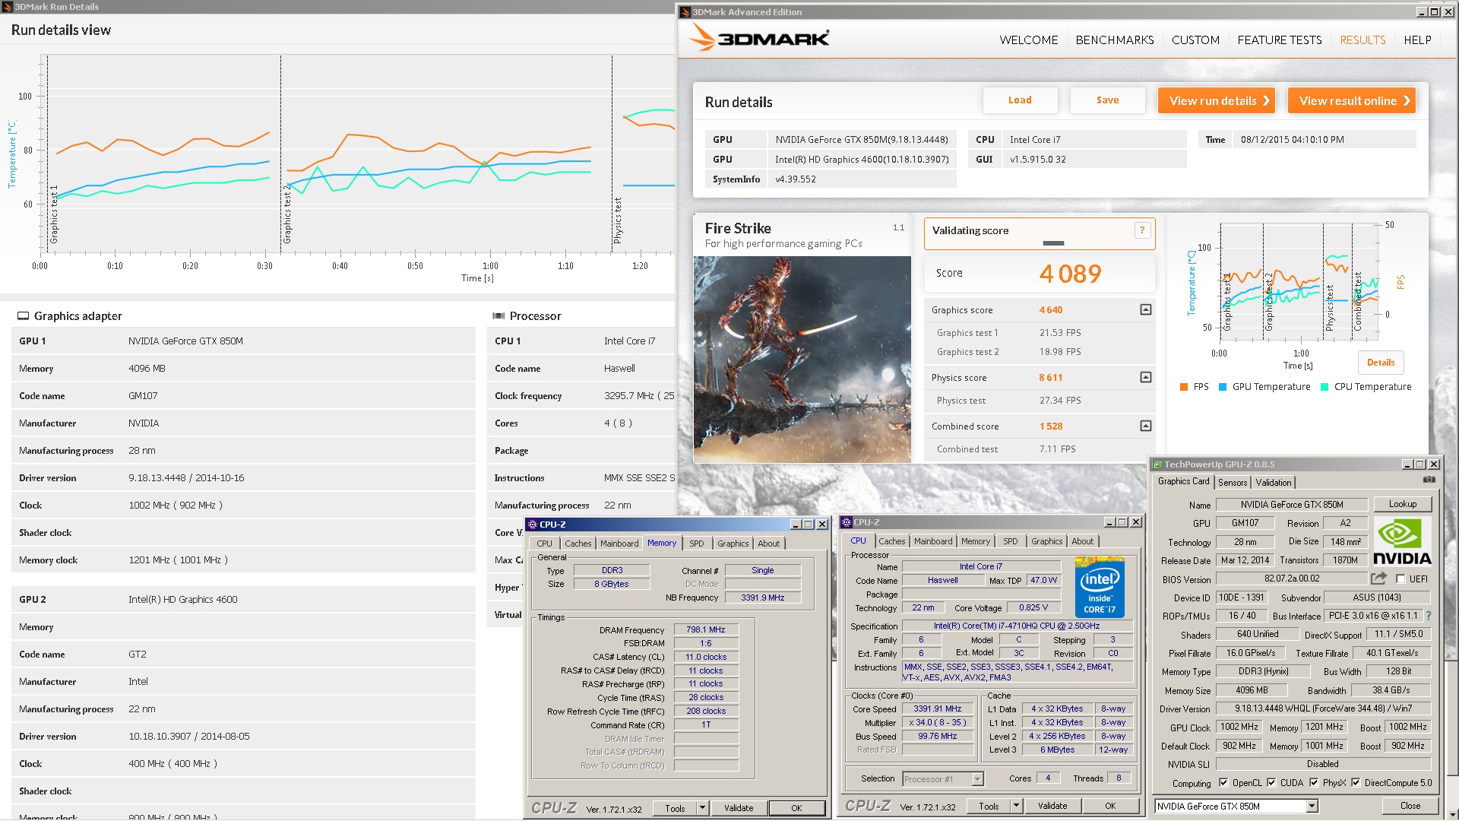Click the CPU-Z logo text in the CPU window footer
Viewport: 1459px width, 821px height.
[867, 806]
